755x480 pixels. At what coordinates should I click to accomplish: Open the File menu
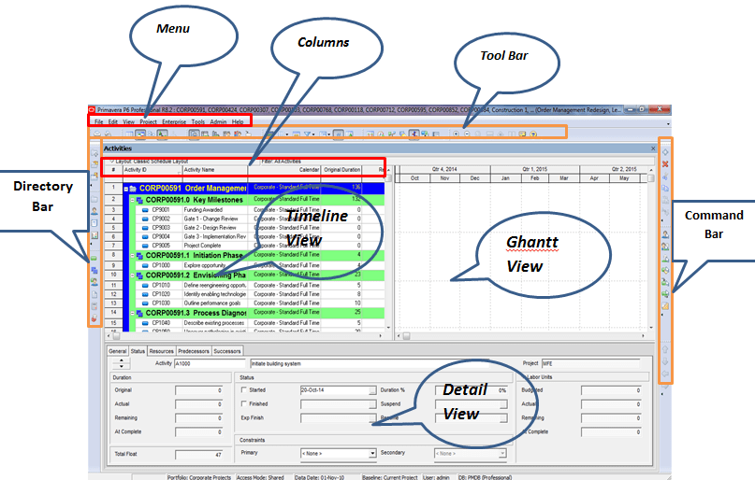(99, 122)
